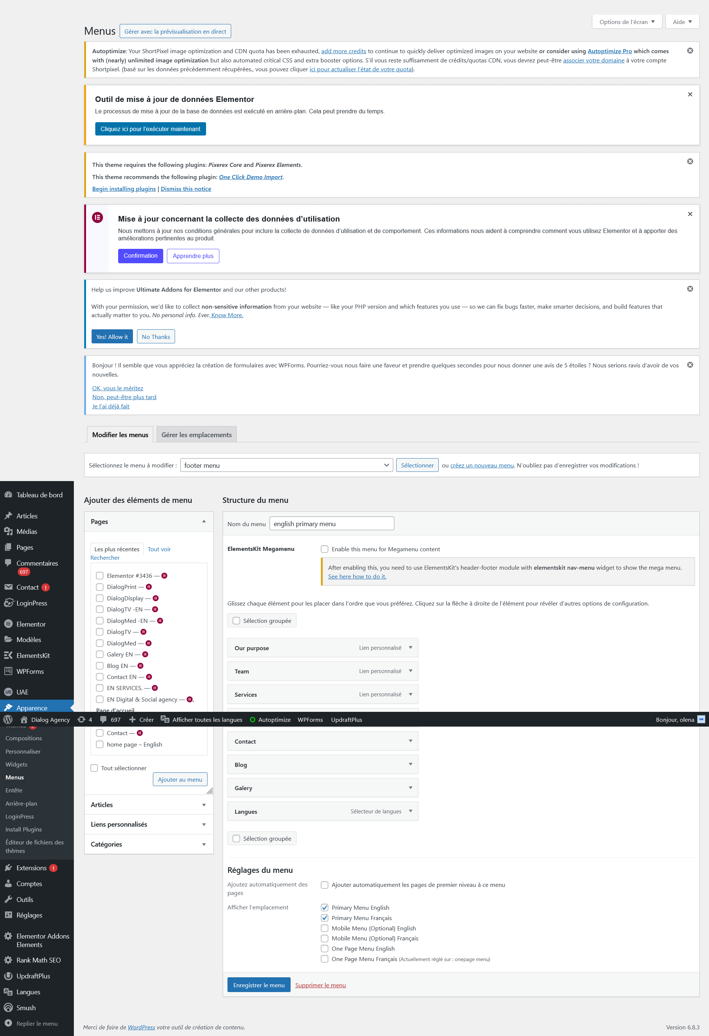Open the Supprimer le menu link

pyautogui.click(x=320, y=985)
